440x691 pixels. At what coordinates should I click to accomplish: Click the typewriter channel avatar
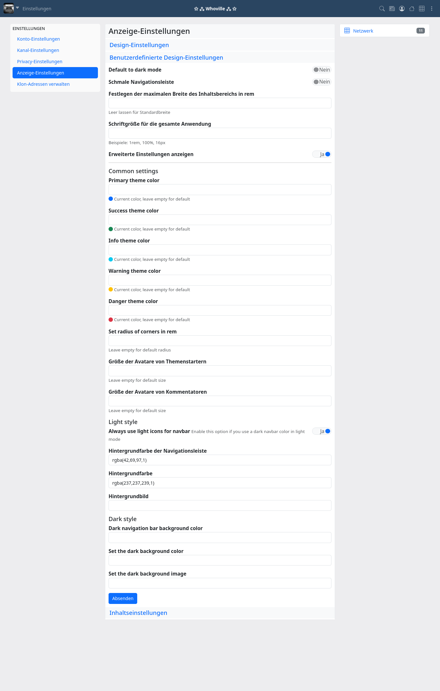coord(9,8)
